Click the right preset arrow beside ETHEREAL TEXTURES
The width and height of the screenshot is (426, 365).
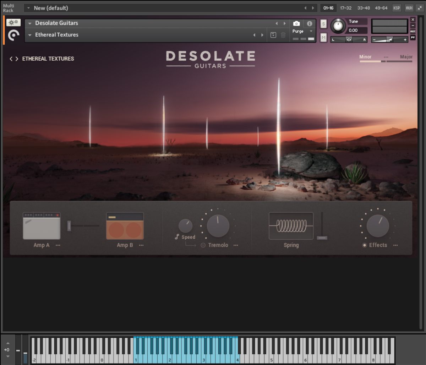pyautogui.click(x=17, y=59)
